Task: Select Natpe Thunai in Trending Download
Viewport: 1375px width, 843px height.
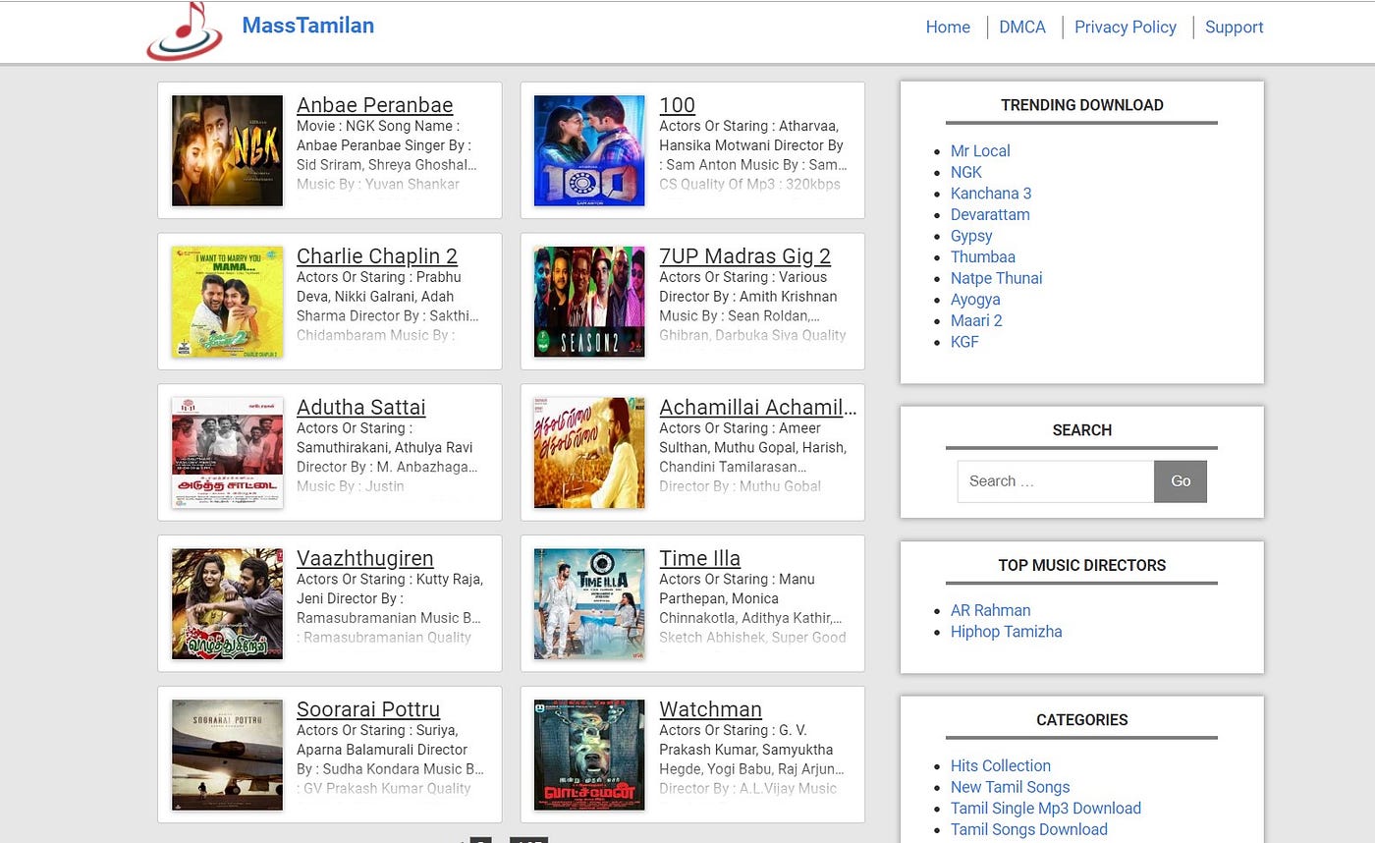Action: [997, 278]
